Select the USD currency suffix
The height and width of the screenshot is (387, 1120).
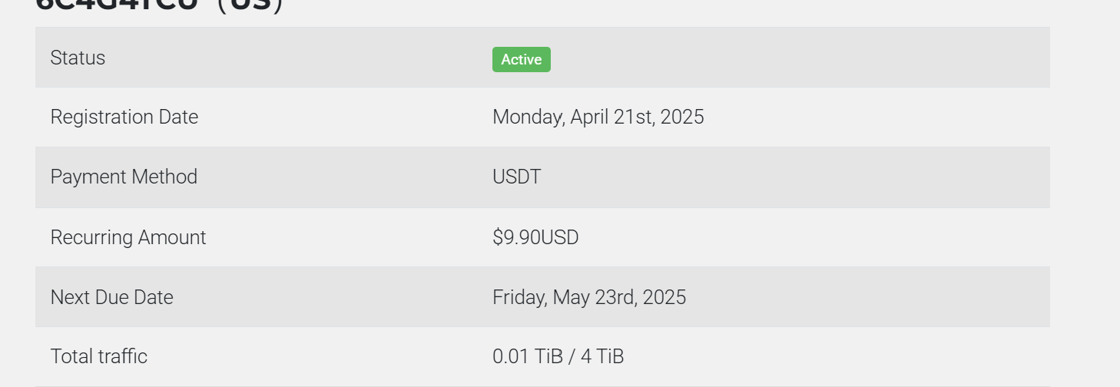[x=560, y=237]
